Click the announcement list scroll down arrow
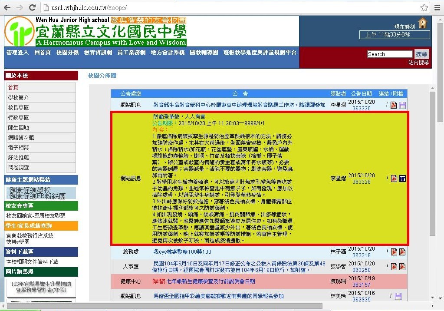The width and height of the screenshot is (444, 311). tap(432, 298)
